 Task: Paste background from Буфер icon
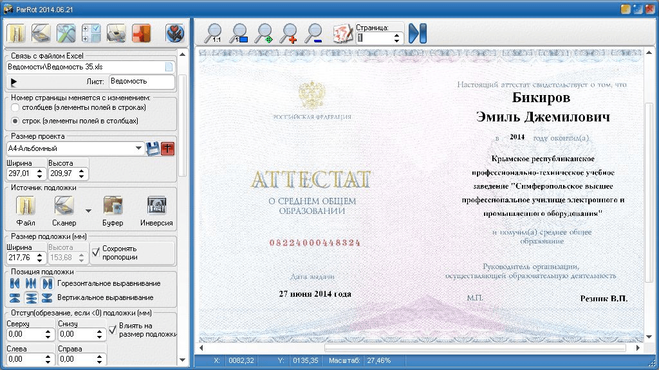click(113, 206)
